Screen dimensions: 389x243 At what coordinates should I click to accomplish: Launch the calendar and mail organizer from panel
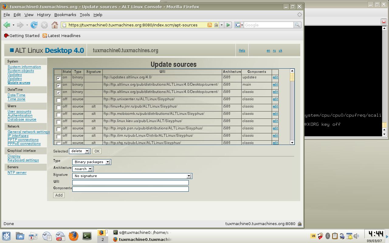tap(33, 236)
